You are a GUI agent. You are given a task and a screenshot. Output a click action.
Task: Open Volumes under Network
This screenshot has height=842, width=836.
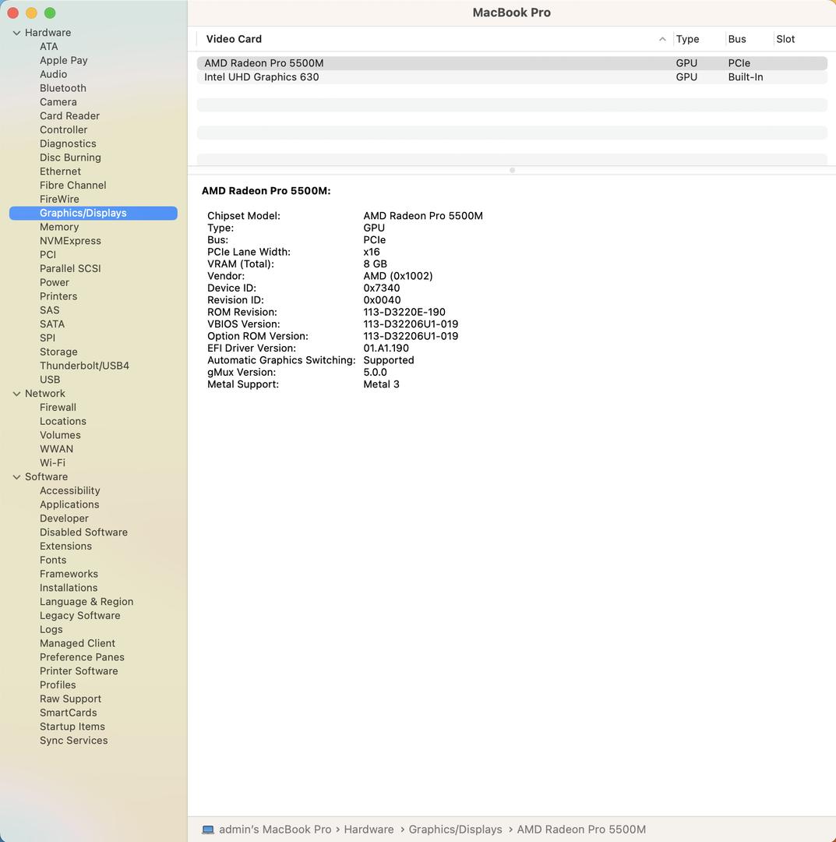[60, 436]
